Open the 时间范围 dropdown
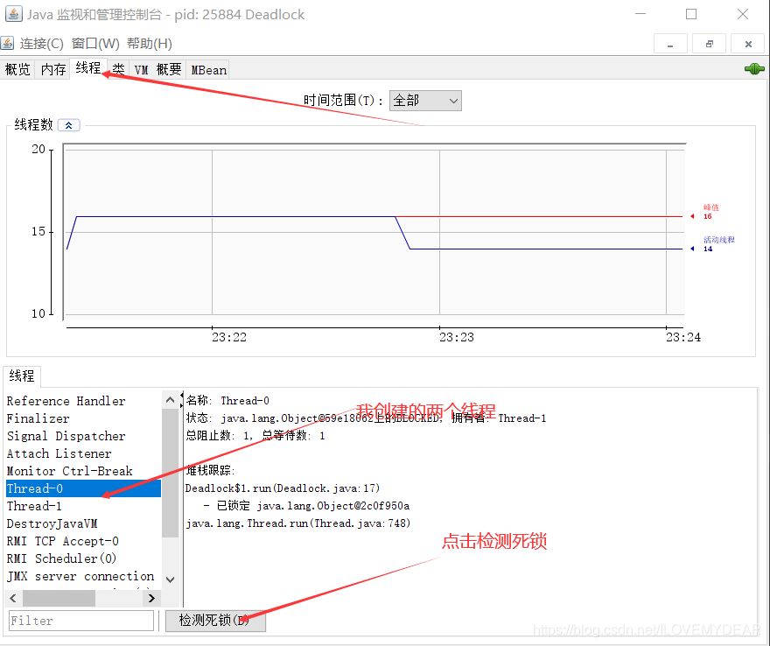Viewport: 770px width, 646px height. coord(425,101)
